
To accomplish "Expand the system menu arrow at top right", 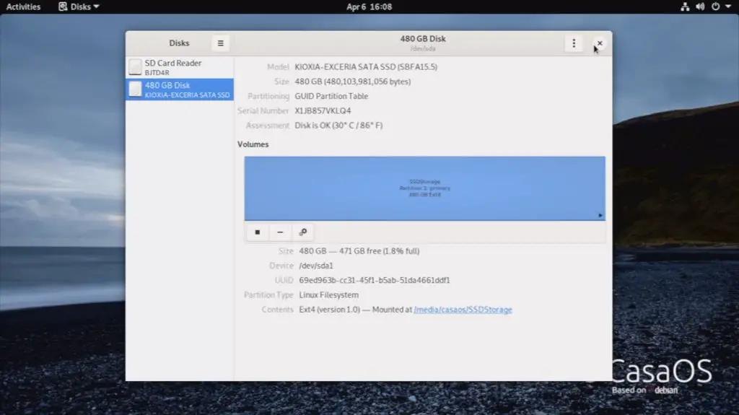I will [x=727, y=6].
